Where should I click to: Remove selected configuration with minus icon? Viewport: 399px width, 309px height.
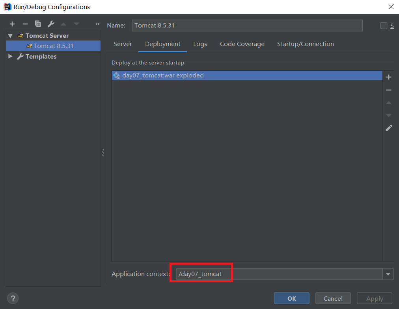point(25,24)
